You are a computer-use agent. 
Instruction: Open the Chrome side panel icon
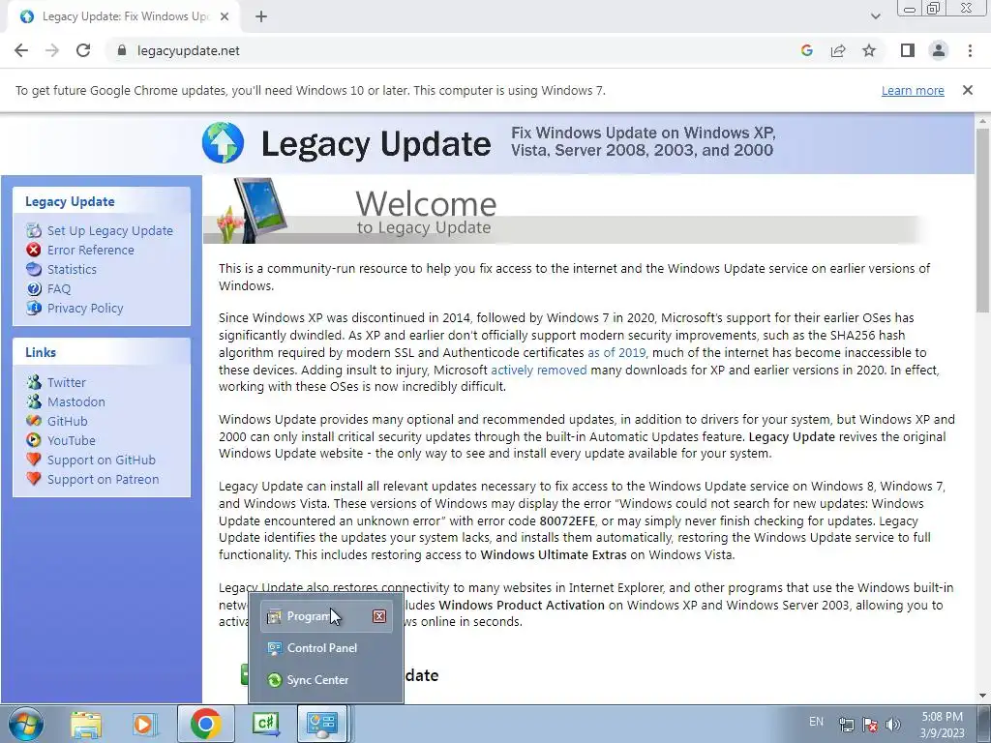click(x=908, y=50)
